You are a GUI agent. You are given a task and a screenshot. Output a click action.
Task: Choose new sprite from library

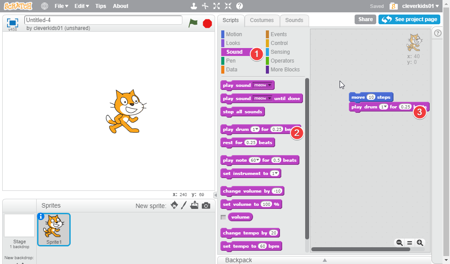point(174,205)
